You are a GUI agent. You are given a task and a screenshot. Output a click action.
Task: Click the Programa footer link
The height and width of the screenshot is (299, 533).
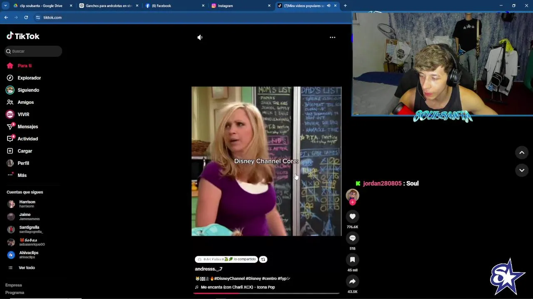15,292
